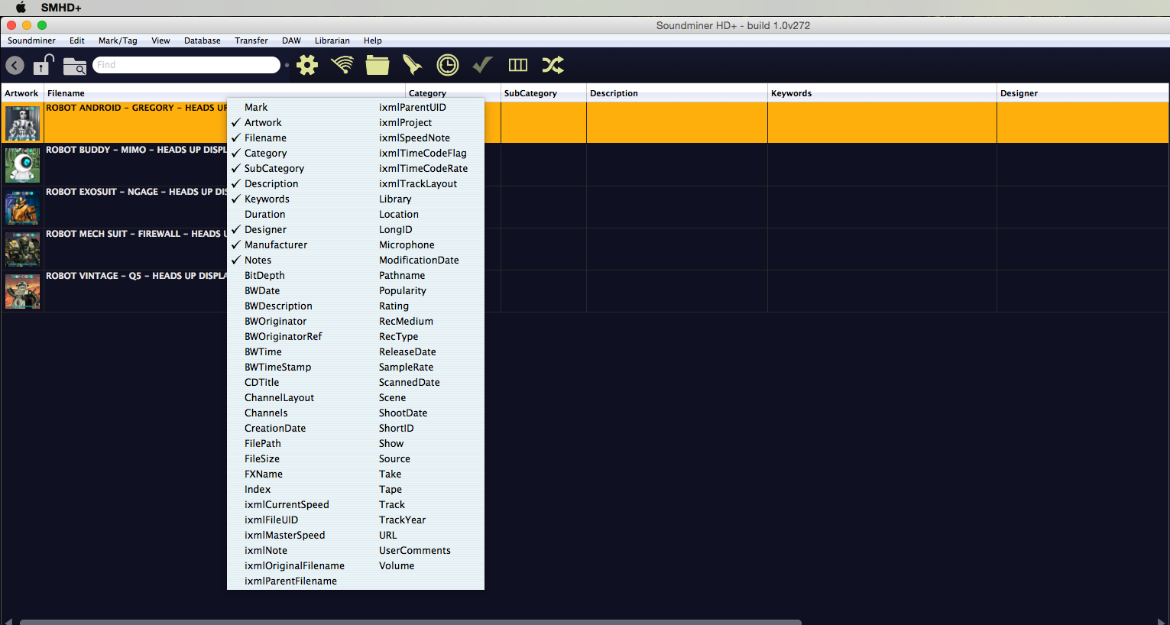The image size is (1170, 625).
Task: Sort by Artwork column header
Action: tap(21, 93)
